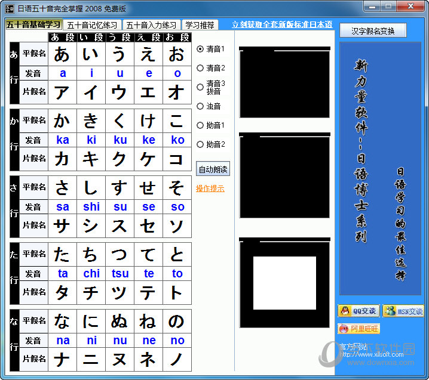Click the 汉字假名变换 button
The width and height of the screenshot is (429, 380).
[x=373, y=30]
